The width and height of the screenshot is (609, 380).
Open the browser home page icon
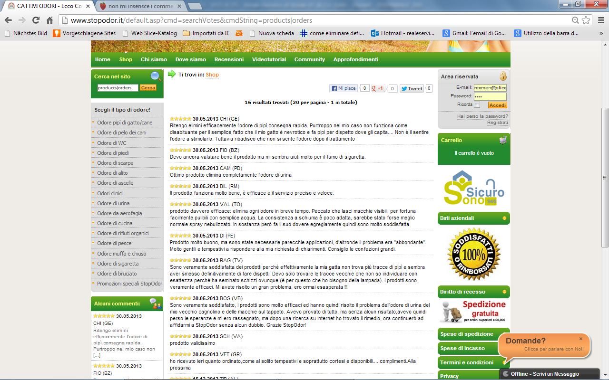49,20
